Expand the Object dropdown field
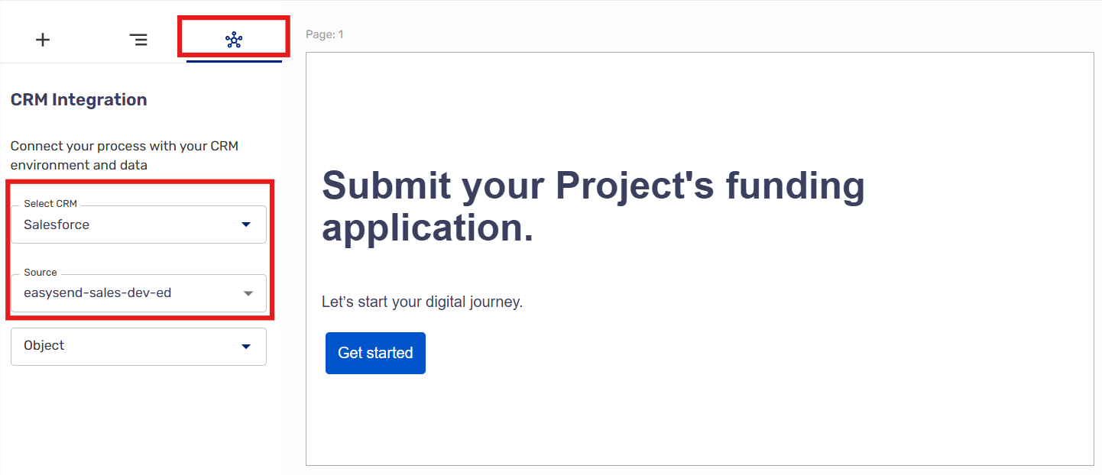1102x475 pixels. pos(130,347)
